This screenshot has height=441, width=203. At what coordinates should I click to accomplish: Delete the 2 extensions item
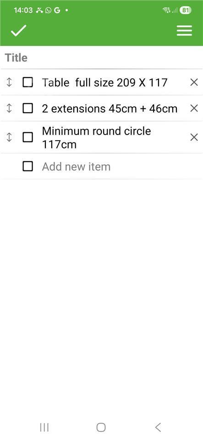tap(194, 108)
